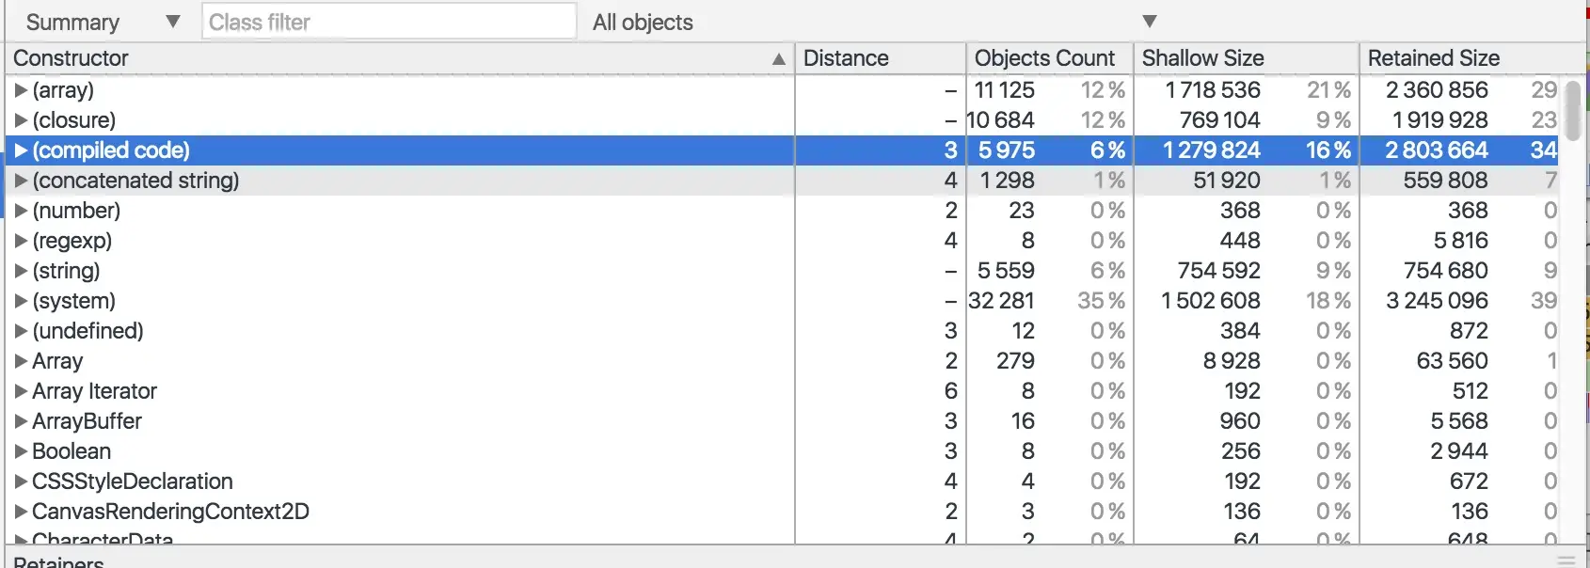The width and height of the screenshot is (1590, 568).
Task: Sort by Objects Count column header
Action: coord(1049,58)
